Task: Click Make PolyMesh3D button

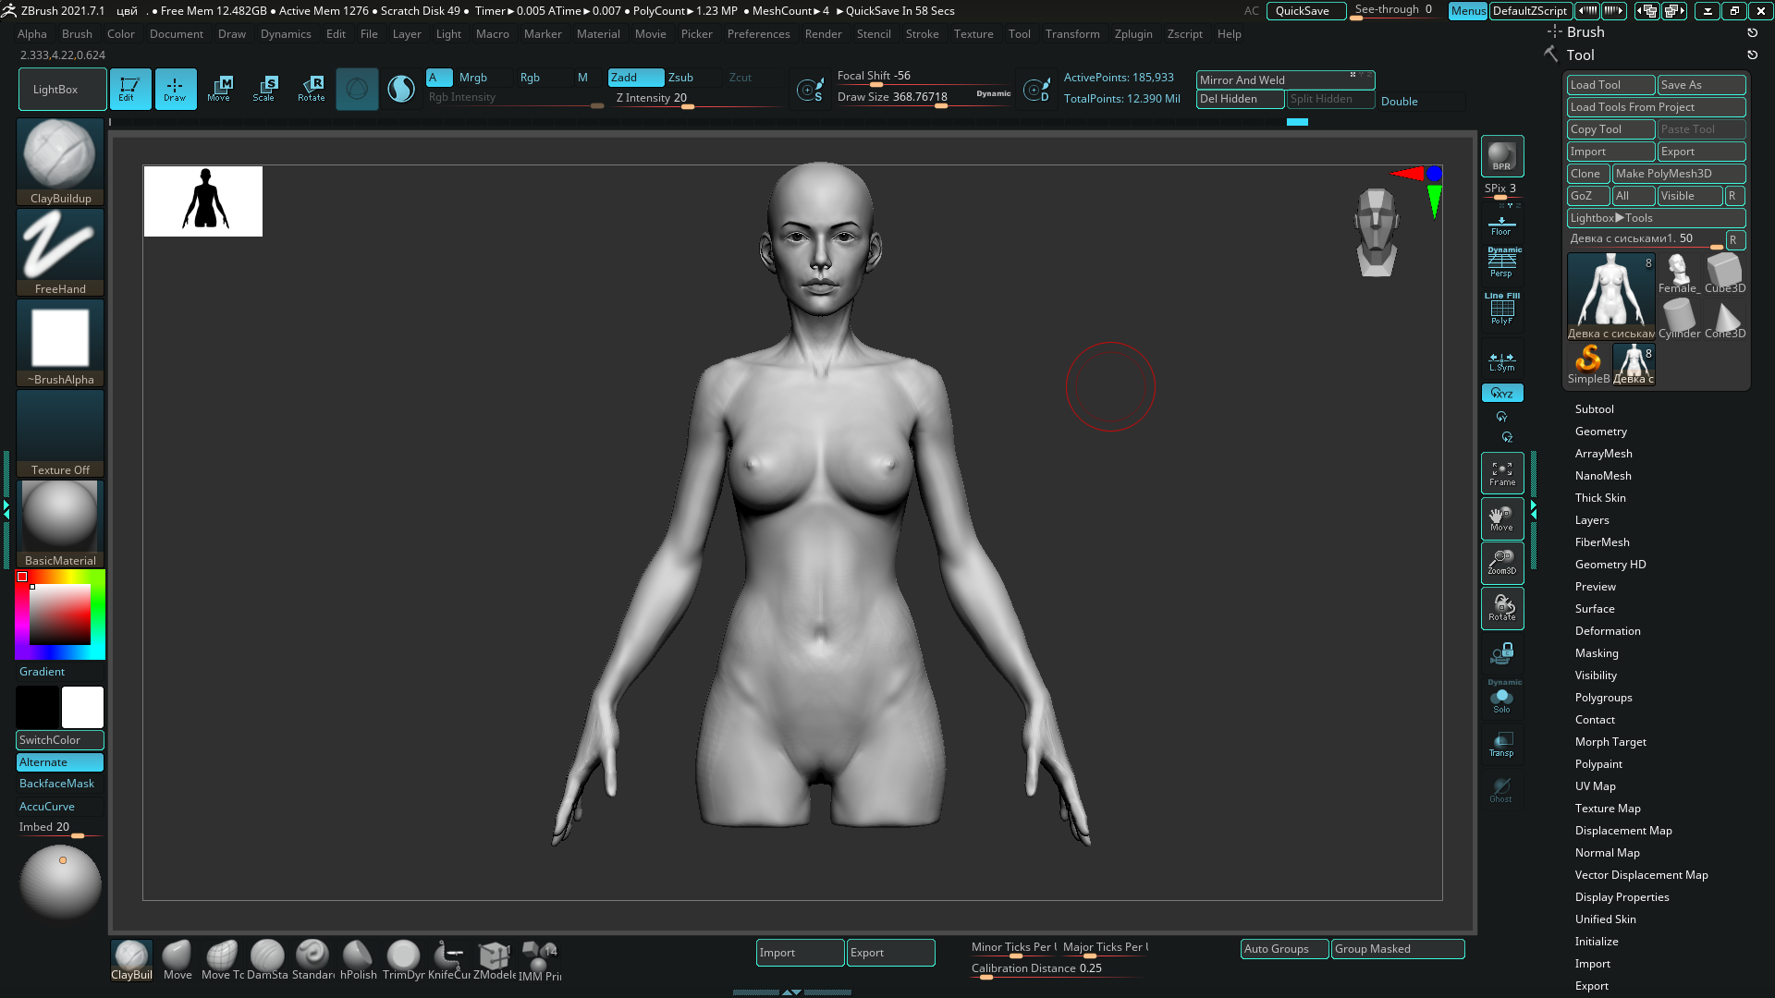Action: pyautogui.click(x=1677, y=174)
